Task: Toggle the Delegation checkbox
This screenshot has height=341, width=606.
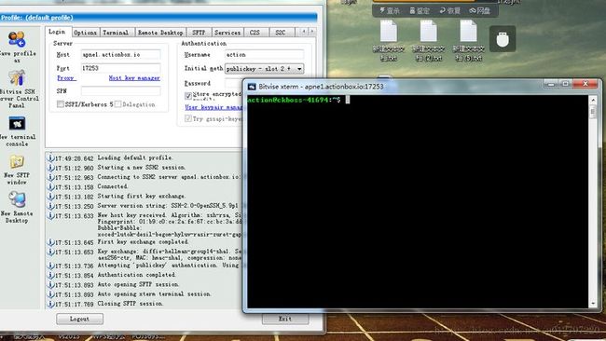Action: click(117, 104)
